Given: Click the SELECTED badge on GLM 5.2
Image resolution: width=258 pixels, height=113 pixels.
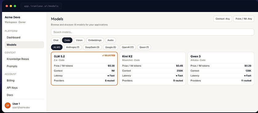Looking at the screenshot, I should [x=109, y=56].
